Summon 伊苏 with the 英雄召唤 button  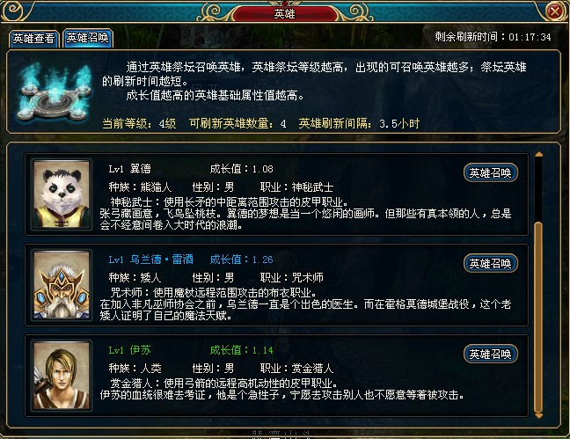click(490, 354)
